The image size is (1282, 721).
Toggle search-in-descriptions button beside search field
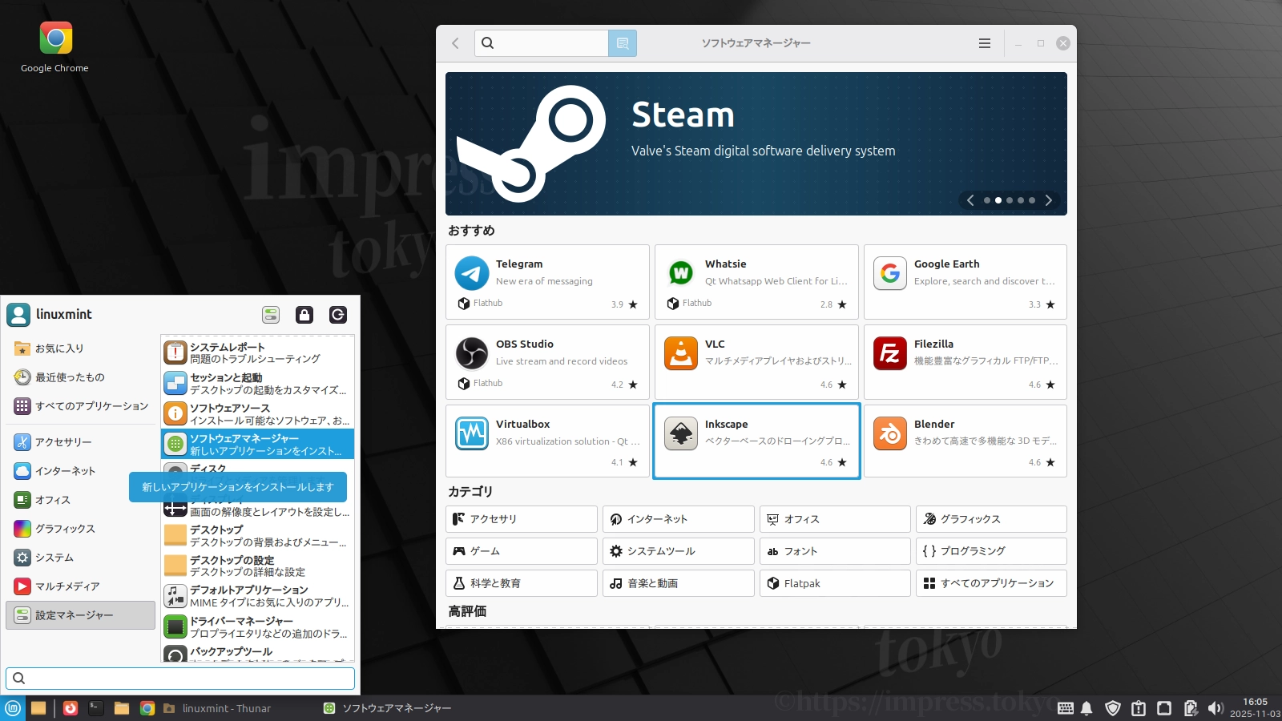[x=623, y=43]
